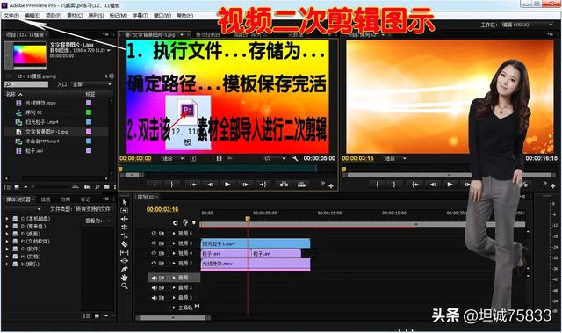
Task: Play the program monitor sequence
Action: pyautogui.click(x=450, y=185)
